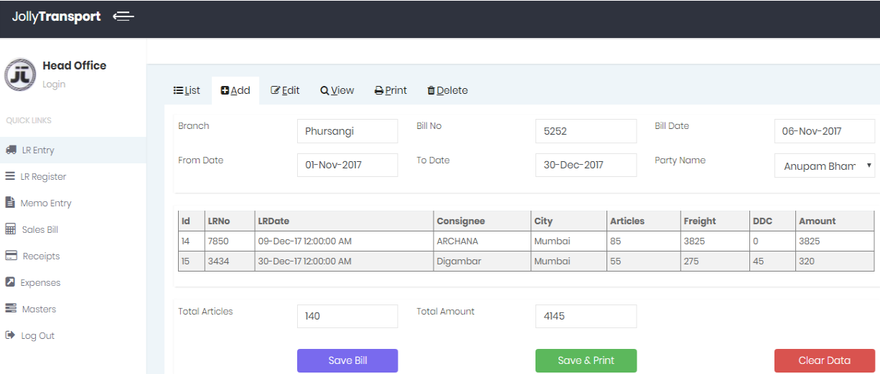Screen dimensions: 880x374
Task: Click LR number 3434 cell
Action: pos(230,261)
